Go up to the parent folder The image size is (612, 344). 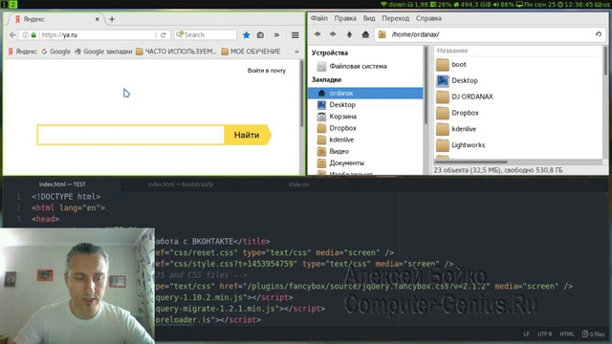(x=349, y=34)
